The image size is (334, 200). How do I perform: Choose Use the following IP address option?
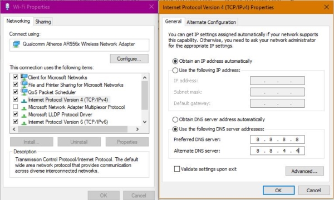tap(175, 71)
